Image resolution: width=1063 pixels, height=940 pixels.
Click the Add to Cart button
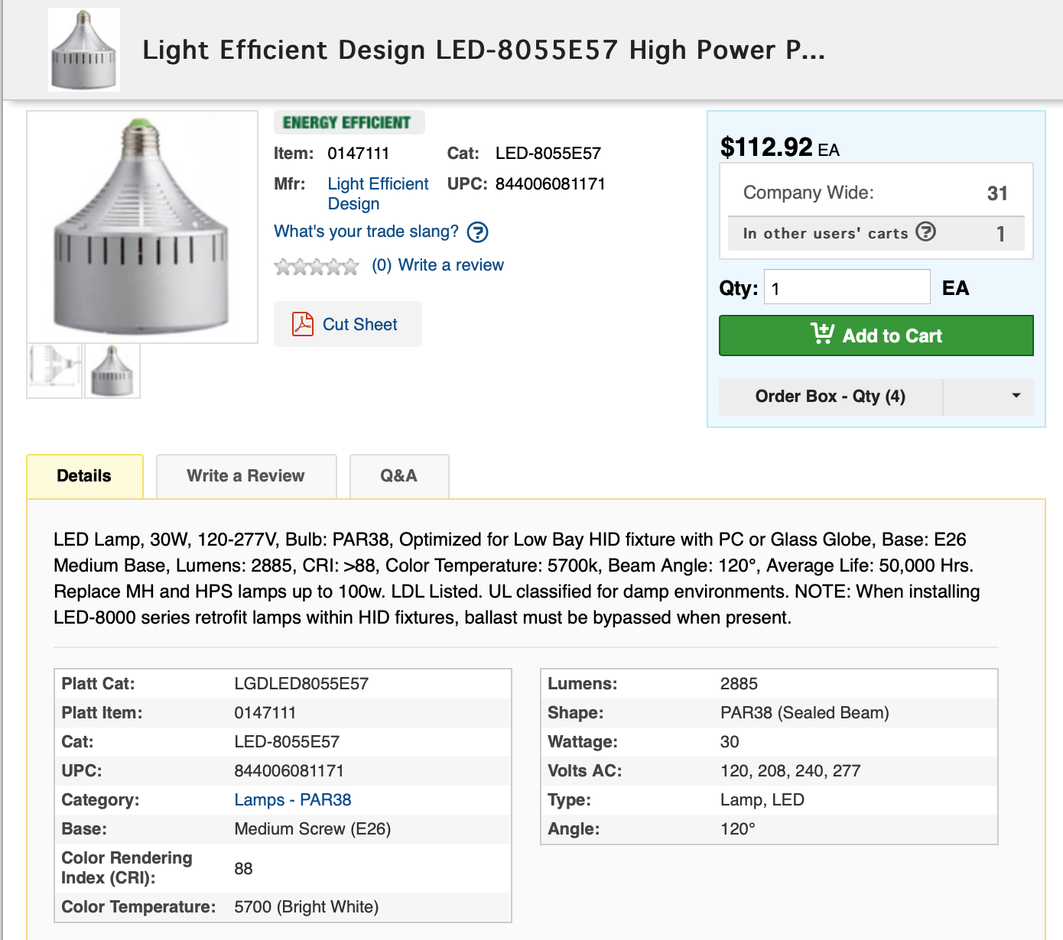click(876, 335)
